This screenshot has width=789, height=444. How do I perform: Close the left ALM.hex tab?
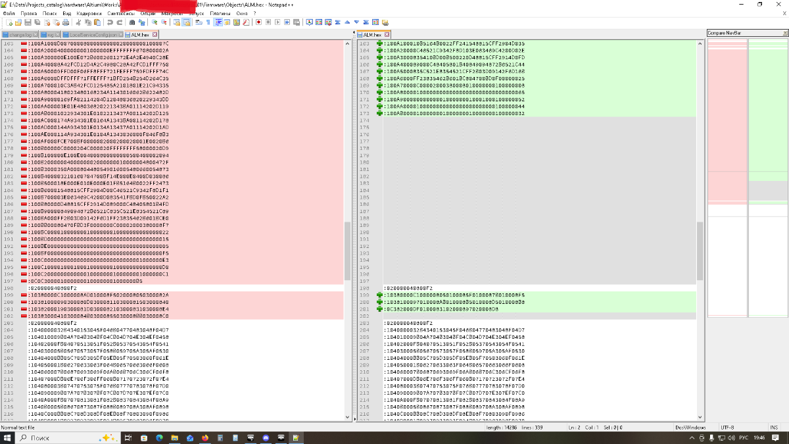[x=155, y=34]
